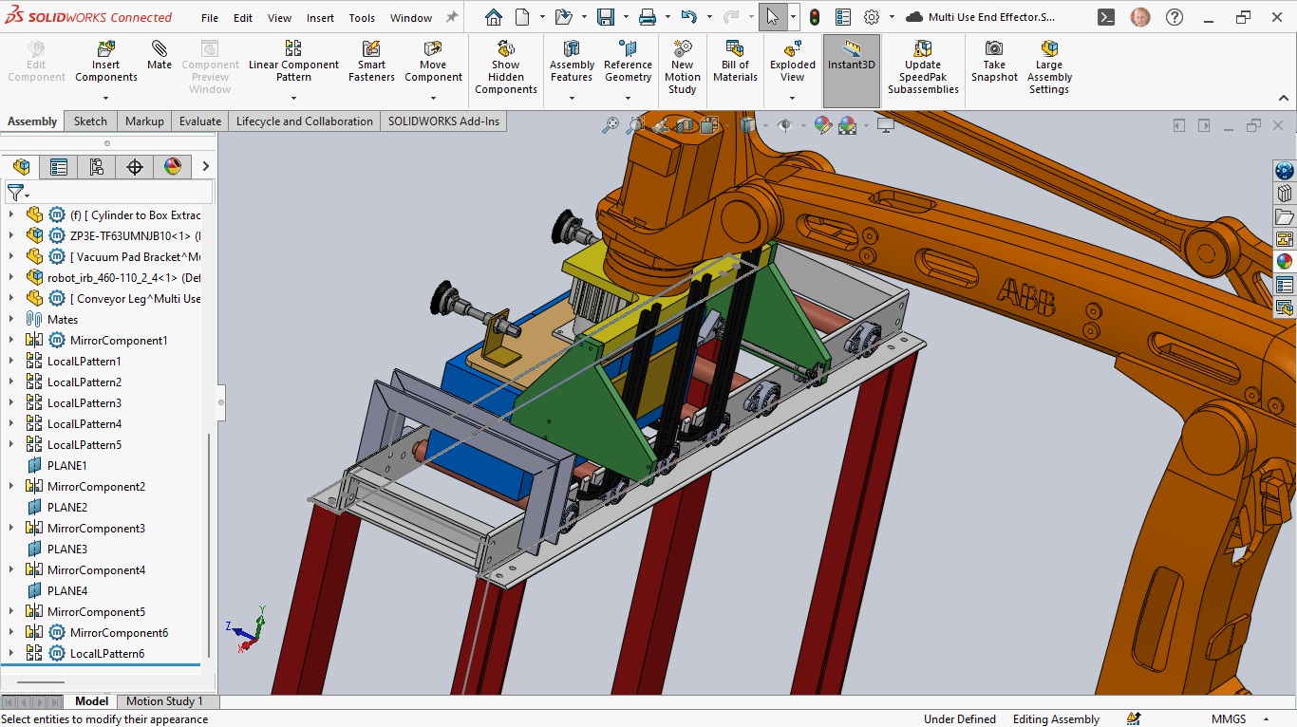Take Snapshot of the assembly
This screenshot has width=1297, height=727.
994,62
